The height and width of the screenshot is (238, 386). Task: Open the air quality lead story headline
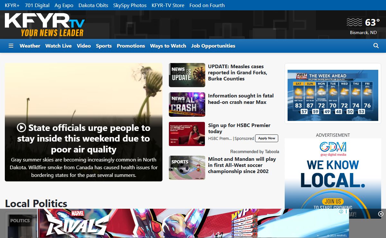click(x=84, y=139)
